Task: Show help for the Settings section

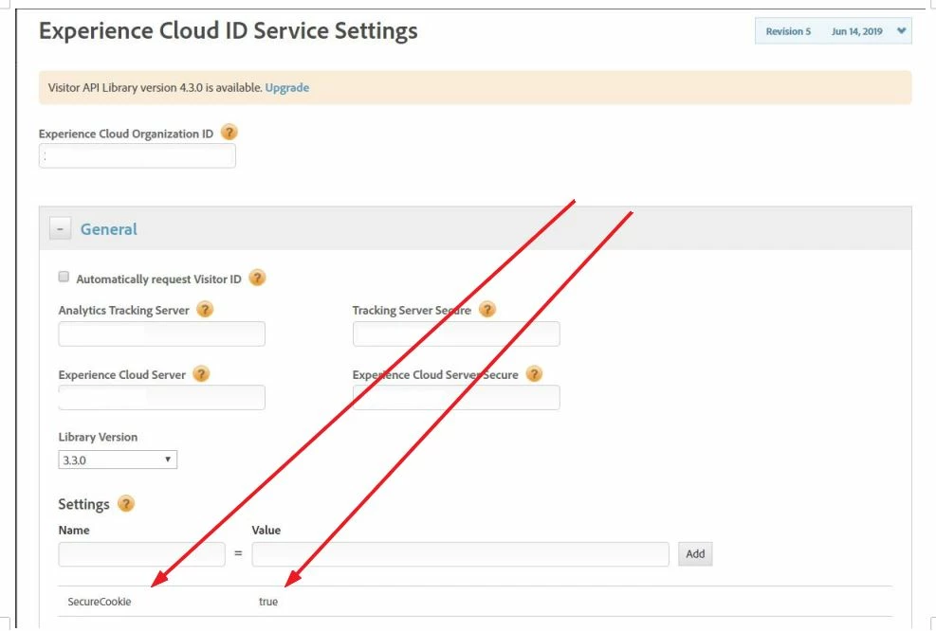Action: click(125, 504)
